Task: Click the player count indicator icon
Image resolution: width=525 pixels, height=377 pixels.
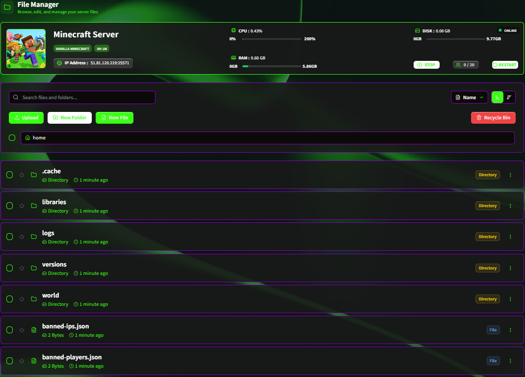Action: tap(457, 65)
